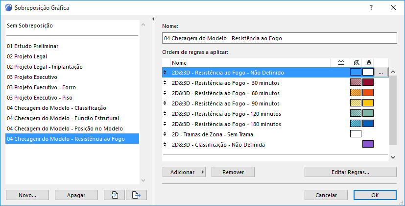Select 04 Checagem do Modelo - Classificação
This screenshot has width=405, height=206.
[x=56, y=108]
